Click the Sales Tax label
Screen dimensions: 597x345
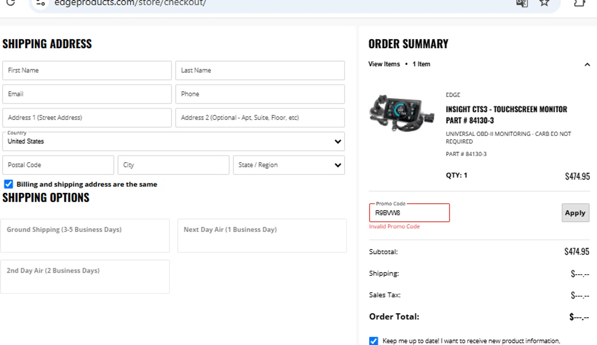coord(384,295)
